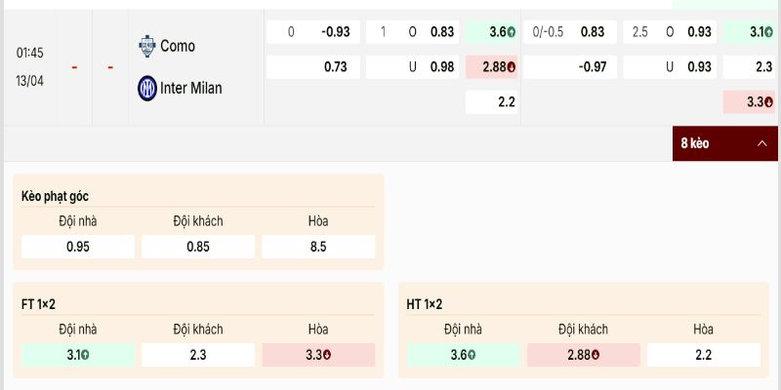This screenshot has width=781, height=390.
Task: Click the Como team logo
Action: coord(147,45)
